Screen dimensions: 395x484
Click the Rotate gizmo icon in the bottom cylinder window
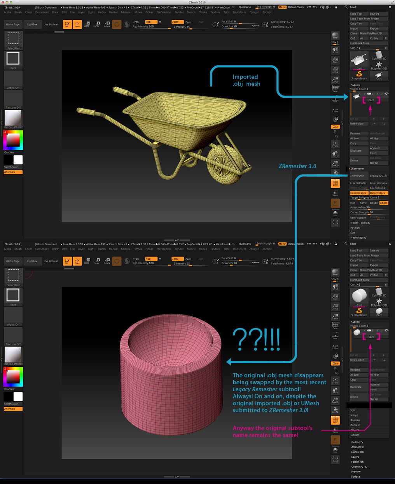coord(107,261)
